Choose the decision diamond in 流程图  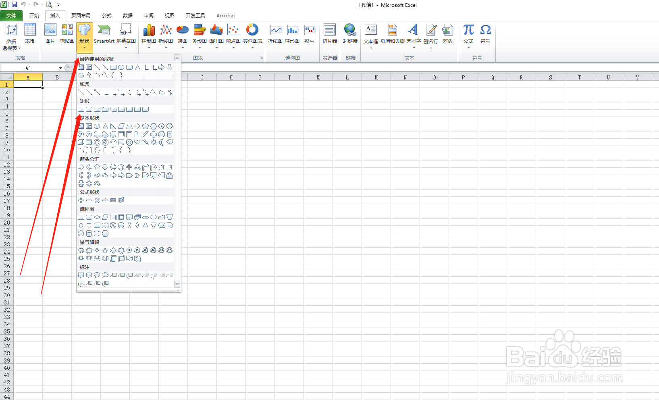click(x=97, y=217)
